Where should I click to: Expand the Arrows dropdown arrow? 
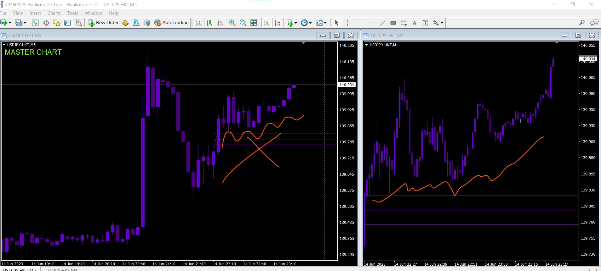coord(442,23)
